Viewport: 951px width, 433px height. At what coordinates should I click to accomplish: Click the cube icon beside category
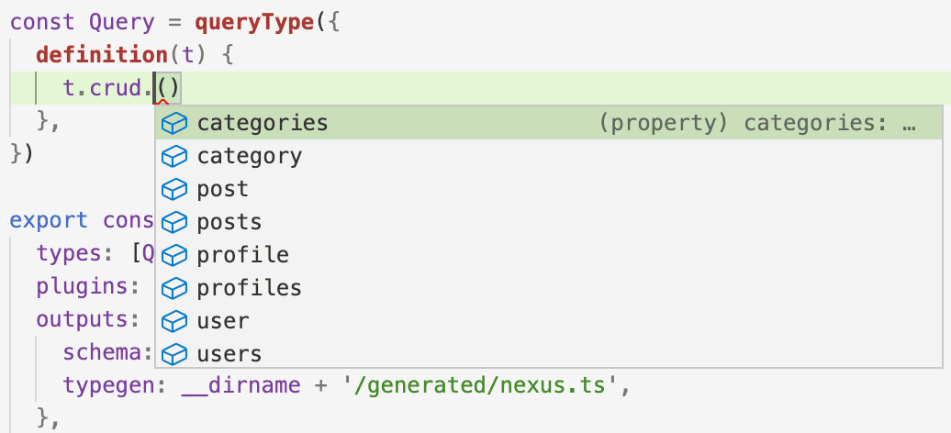pyautogui.click(x=173, y=156)
